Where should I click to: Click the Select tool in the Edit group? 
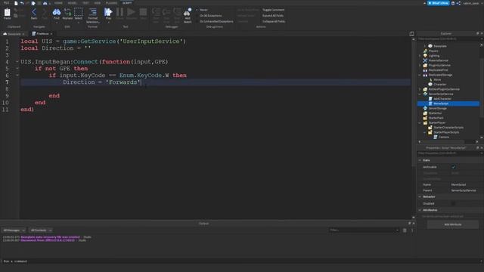(x=79, y=13)
